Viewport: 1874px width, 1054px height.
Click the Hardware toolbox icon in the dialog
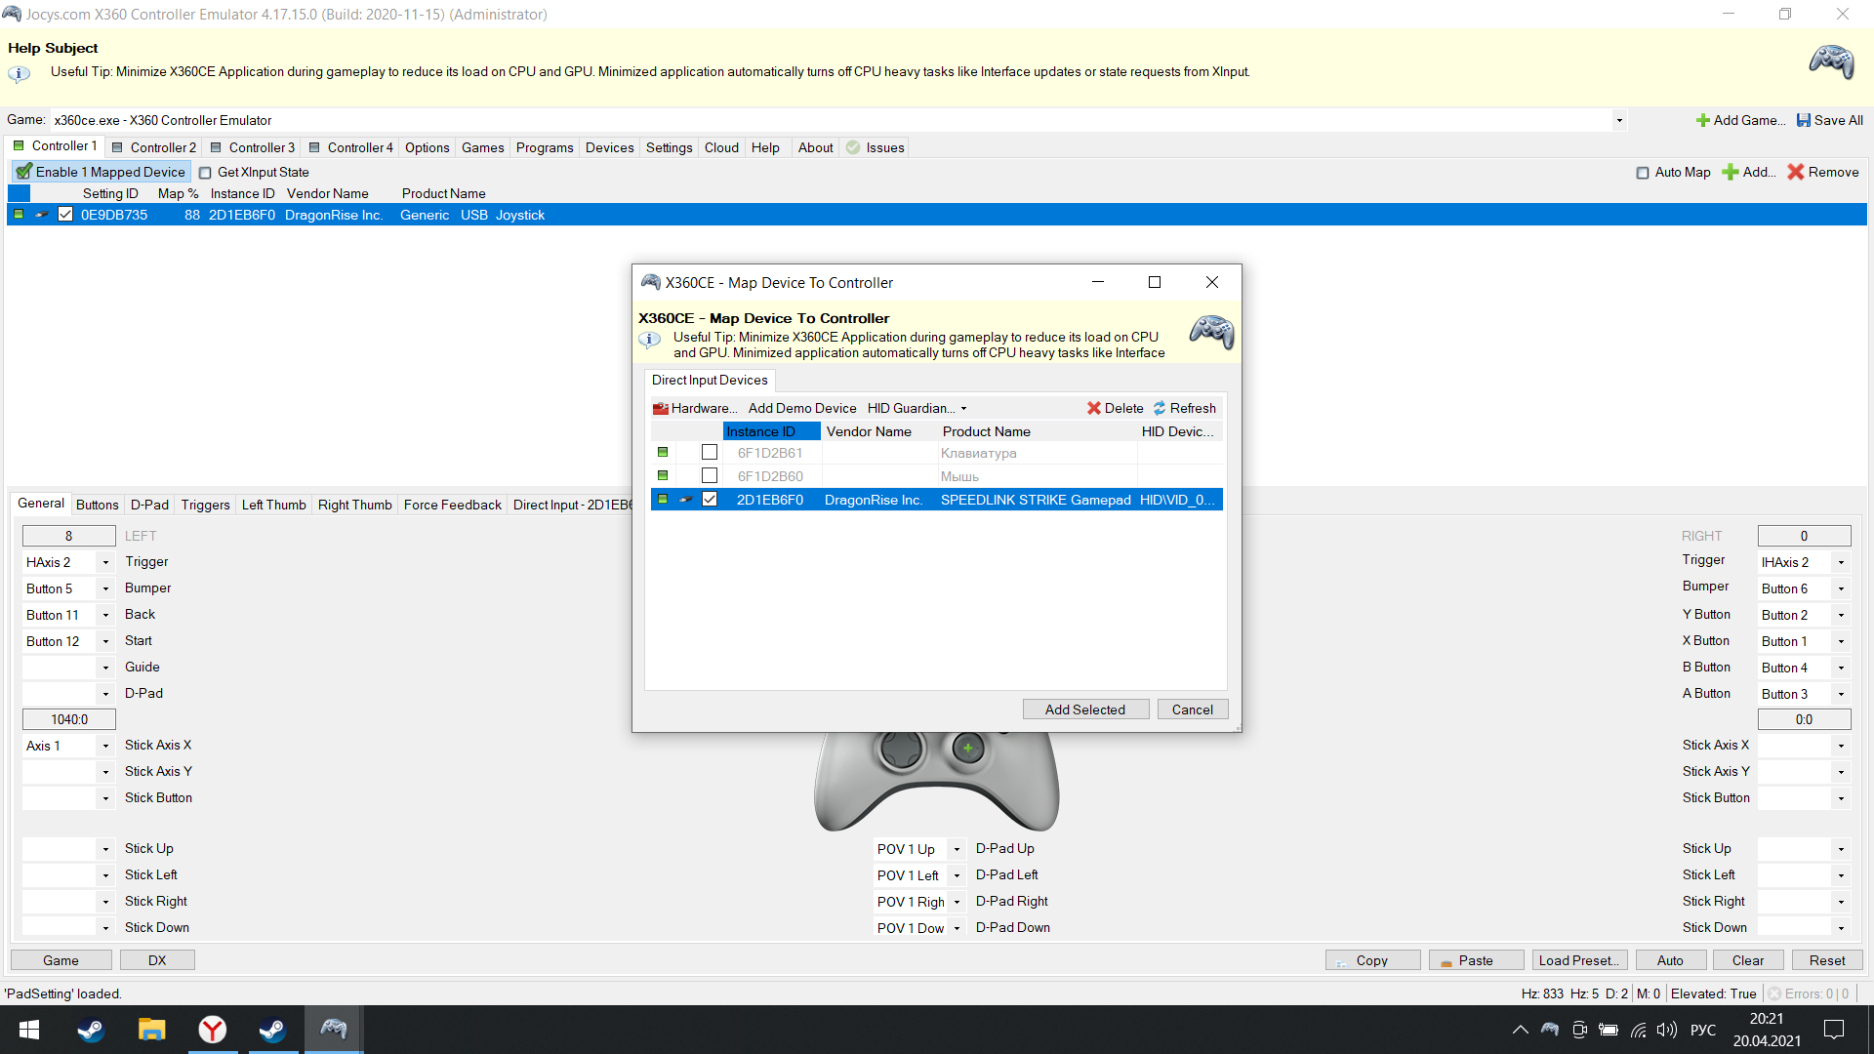[661, 408]
